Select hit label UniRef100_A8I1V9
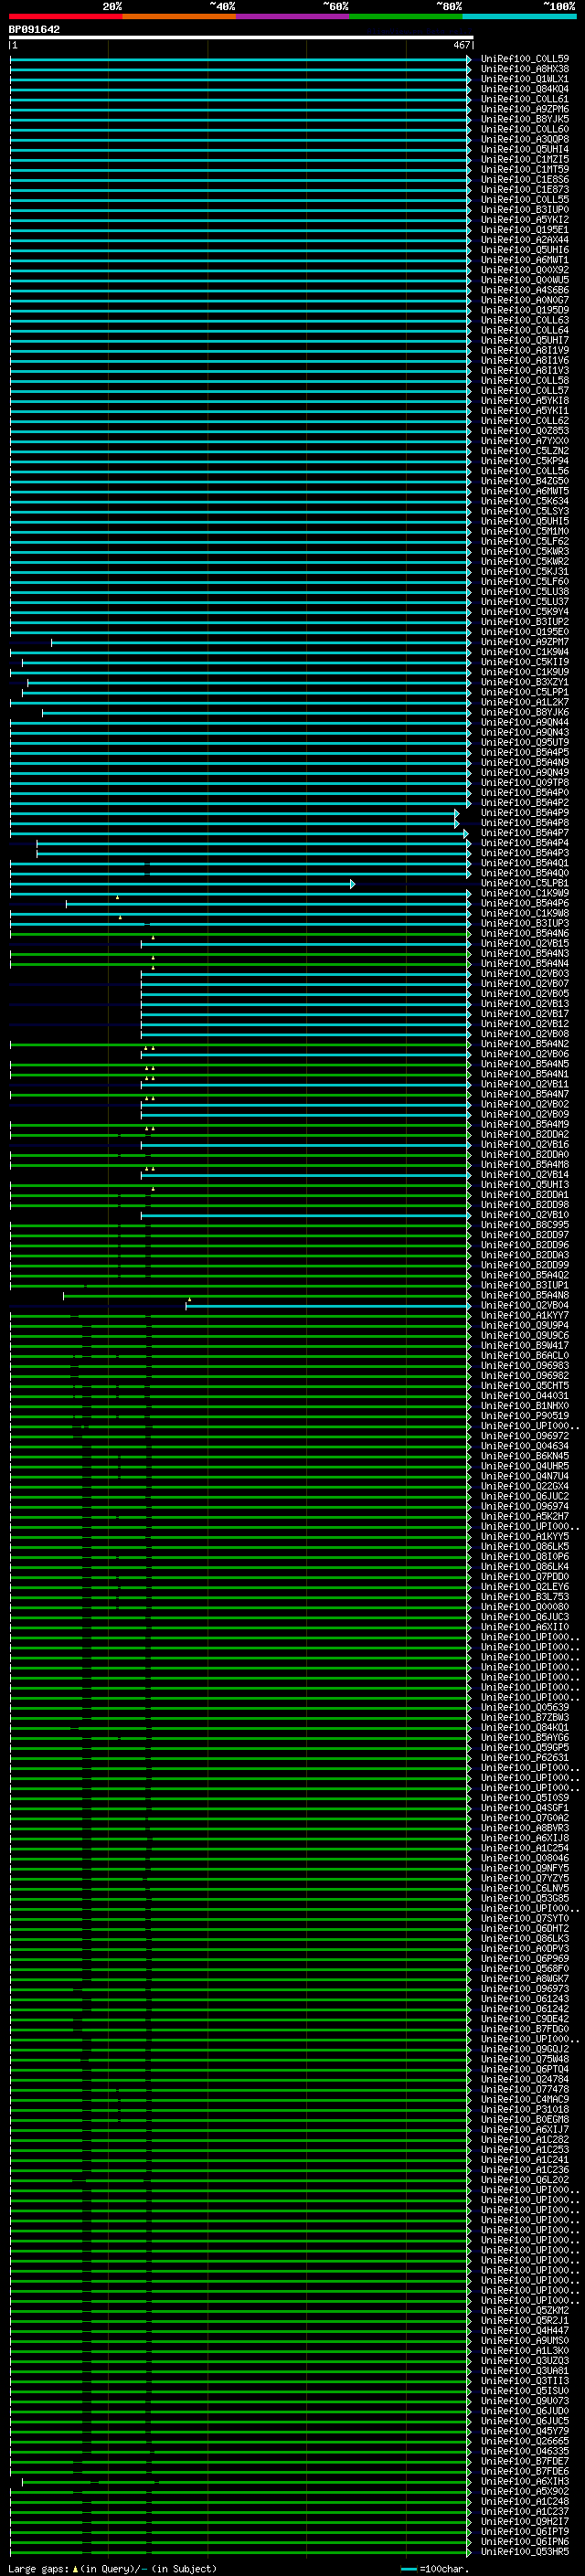585x2576 pixels. pyautogui.click(x=525, y=351)
